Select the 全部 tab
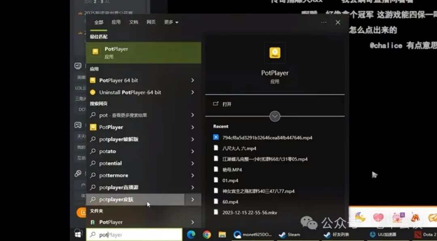The width and height of the screenshot is (437, 241). pyautogui.click(x=99, y=22)
